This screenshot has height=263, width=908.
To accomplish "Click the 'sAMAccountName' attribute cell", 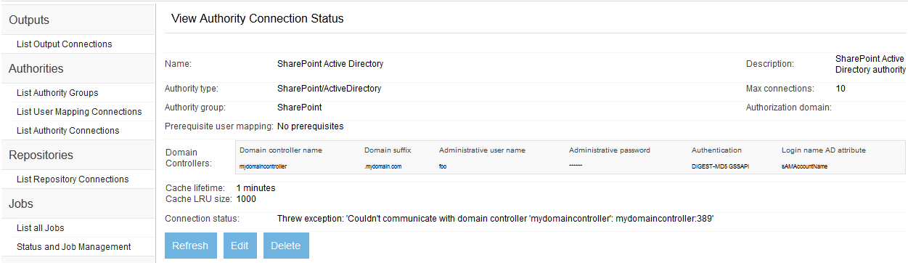I will [x=804, y=166].
